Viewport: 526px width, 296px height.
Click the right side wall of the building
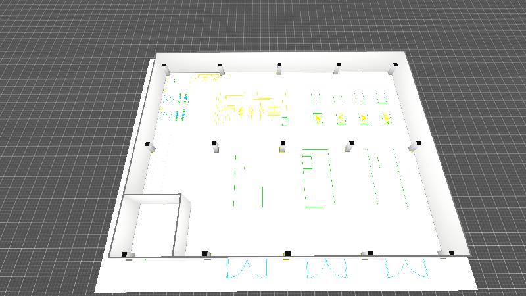coord(434,158)
